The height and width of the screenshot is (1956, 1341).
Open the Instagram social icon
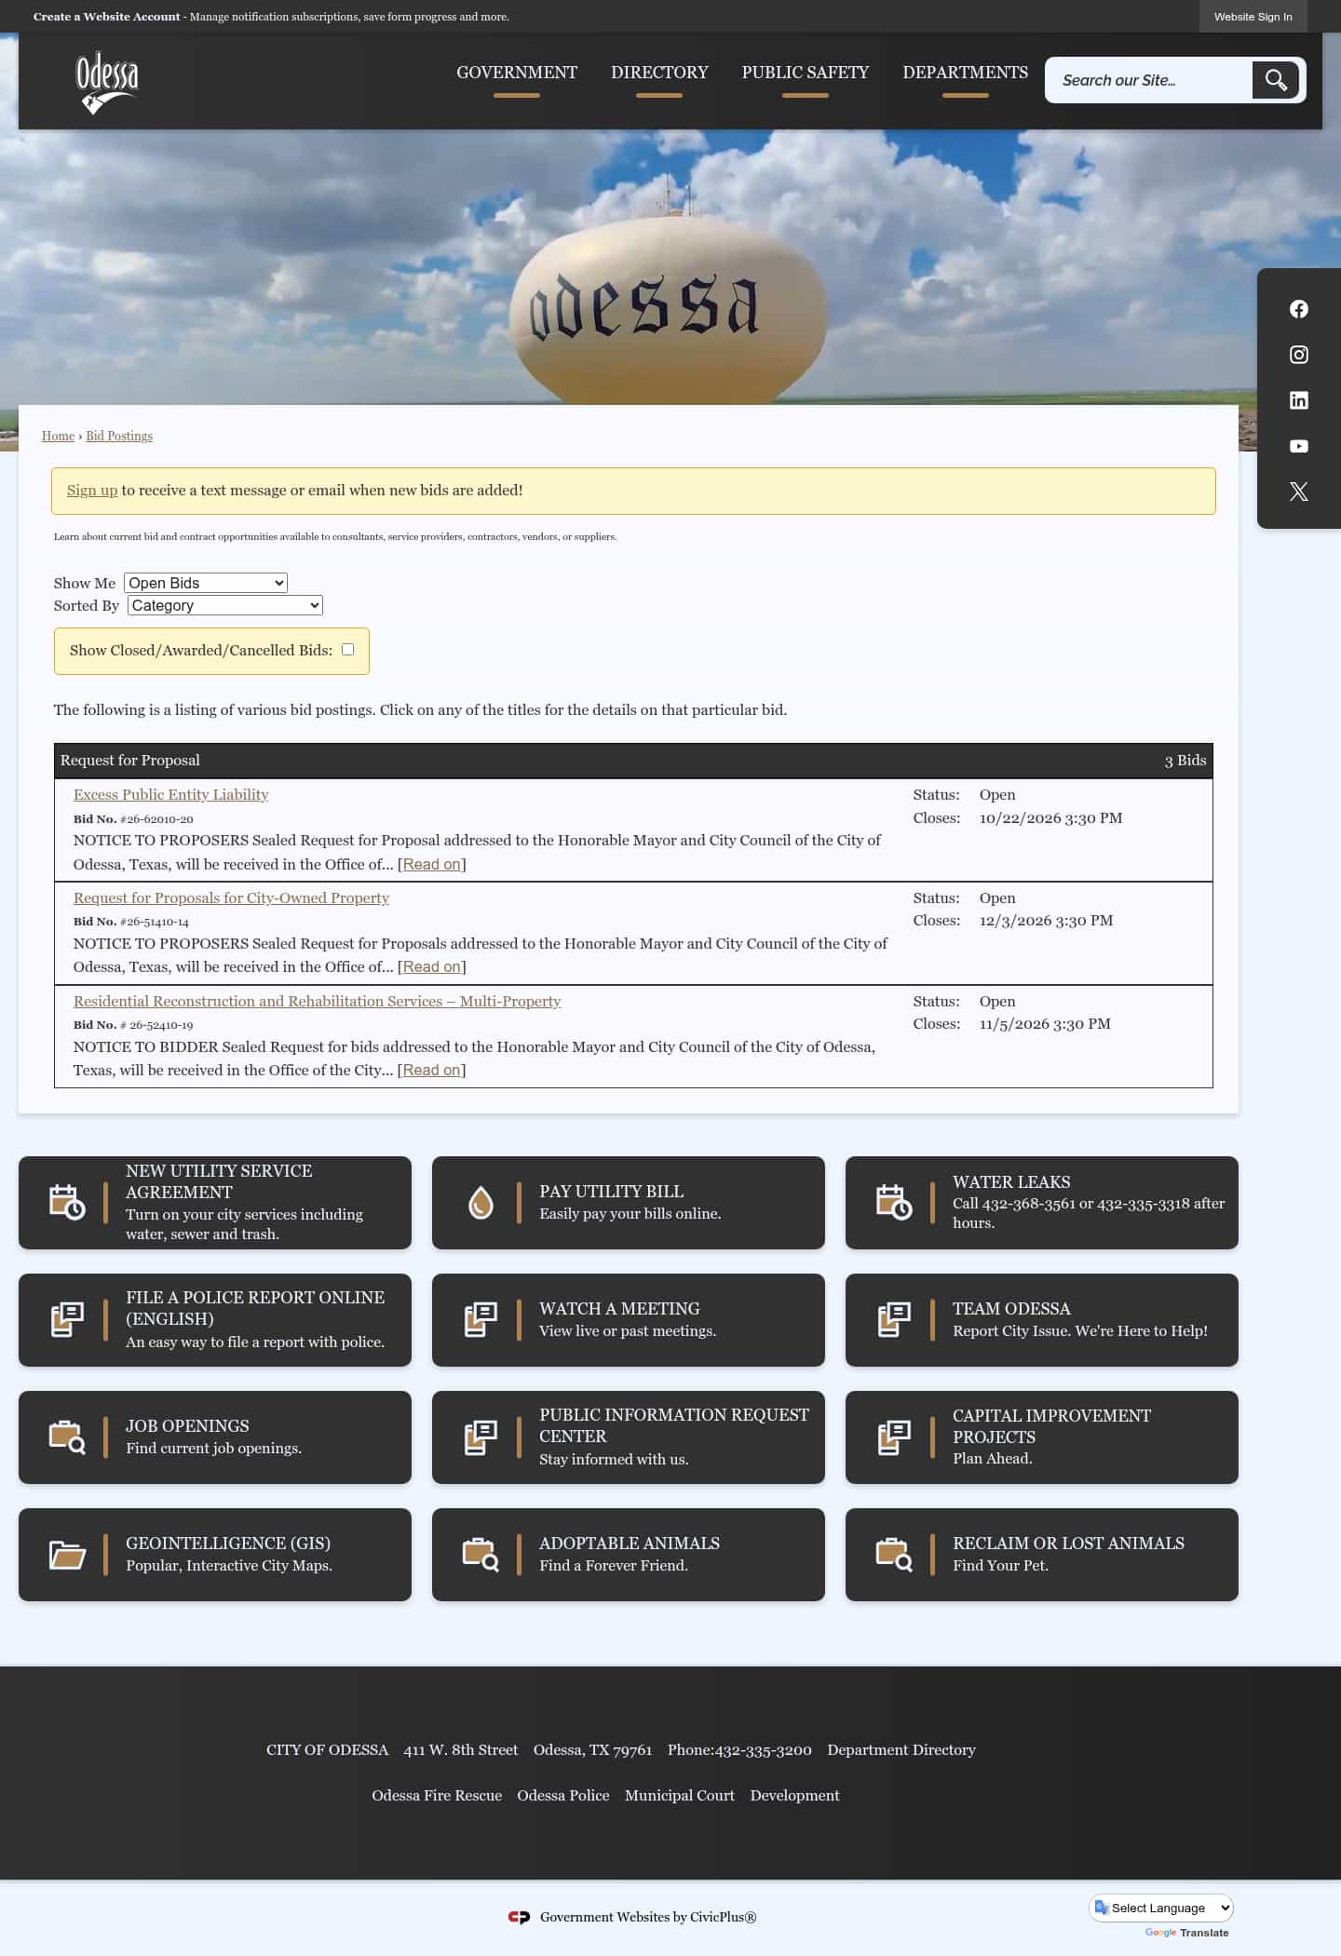point(1299,355)
